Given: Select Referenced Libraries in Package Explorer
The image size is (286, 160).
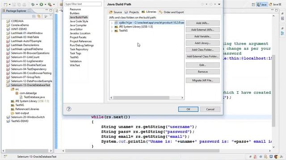Looking at the screenshot, I should (x=27, y=109).
